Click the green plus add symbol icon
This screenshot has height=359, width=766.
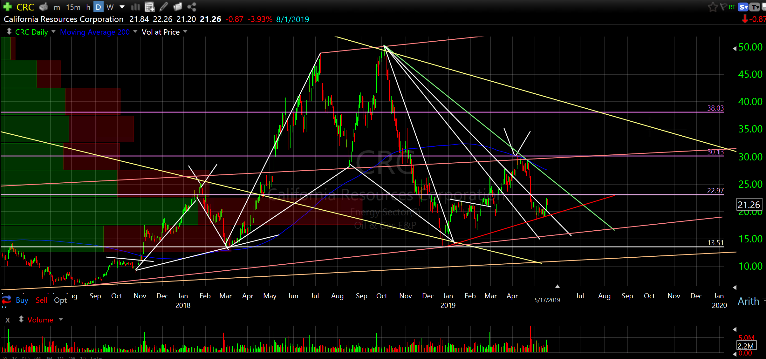click(7, 7)
